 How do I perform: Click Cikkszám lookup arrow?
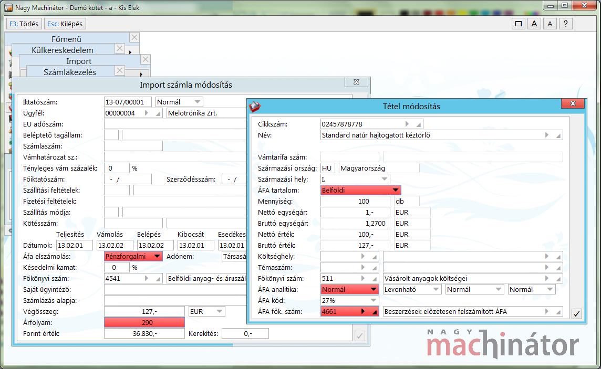click(407, 124)
